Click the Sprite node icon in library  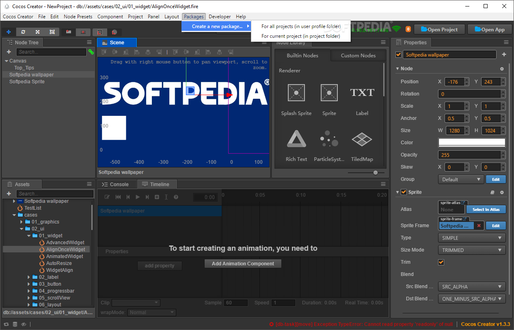[329, 93]
